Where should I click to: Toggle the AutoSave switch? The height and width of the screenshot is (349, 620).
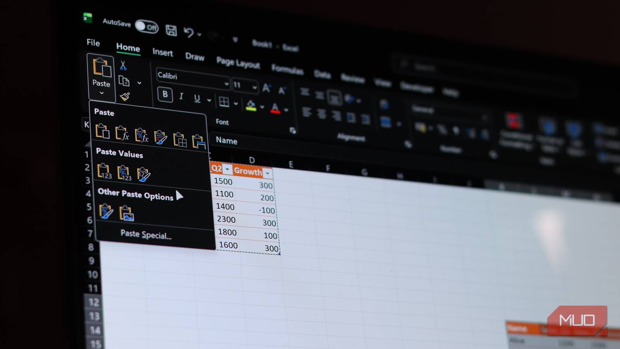tap(146, 27)
